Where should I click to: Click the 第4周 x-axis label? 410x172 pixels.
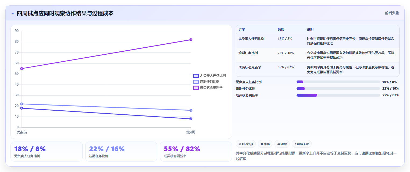(x=191, y=132)
